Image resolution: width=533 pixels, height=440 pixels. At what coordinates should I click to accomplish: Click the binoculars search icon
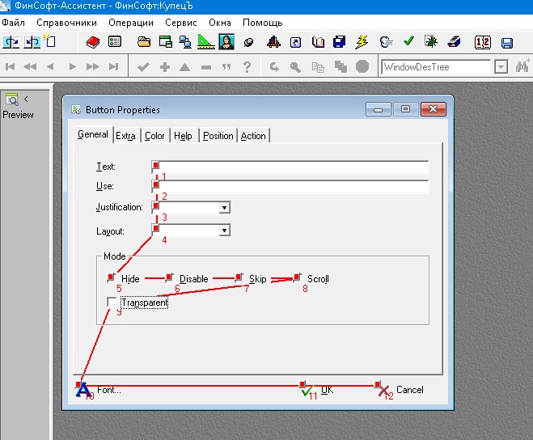point(522,67)
